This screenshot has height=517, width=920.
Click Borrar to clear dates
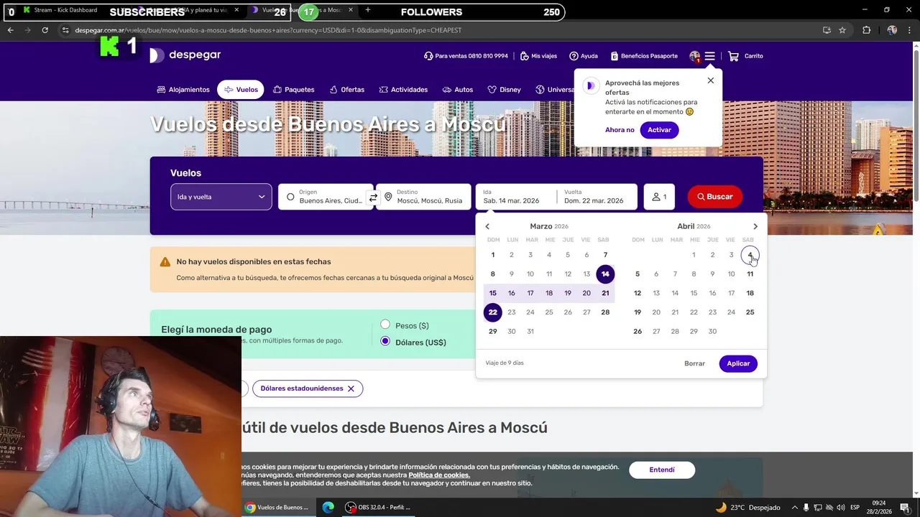694,363
